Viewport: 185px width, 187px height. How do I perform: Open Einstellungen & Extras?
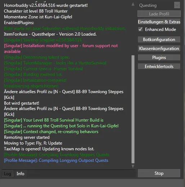[159, 22]
